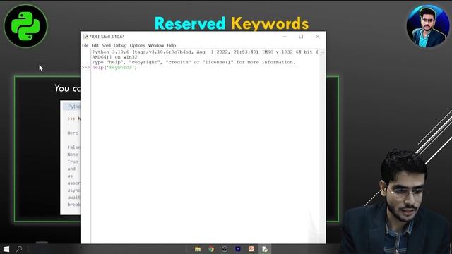The width and height of the screenshot is (452, 254).
Task: Open the taskbar search magnifier
Action: point(19,249)
